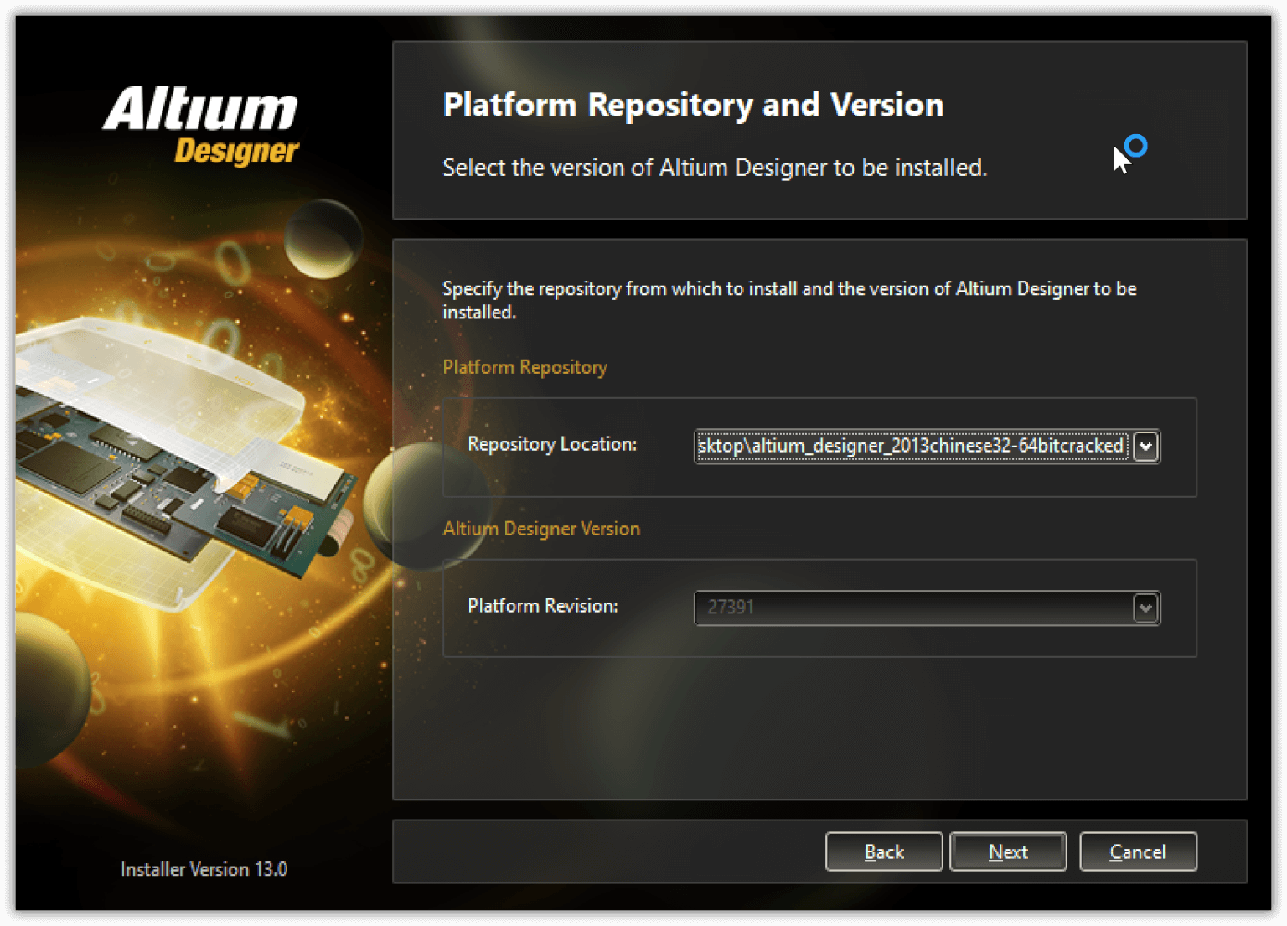Viewport: 1287px width, 926px height.
Task: Open the Platform Revision dropdown arrow
Action: [x=1145, y=608]
